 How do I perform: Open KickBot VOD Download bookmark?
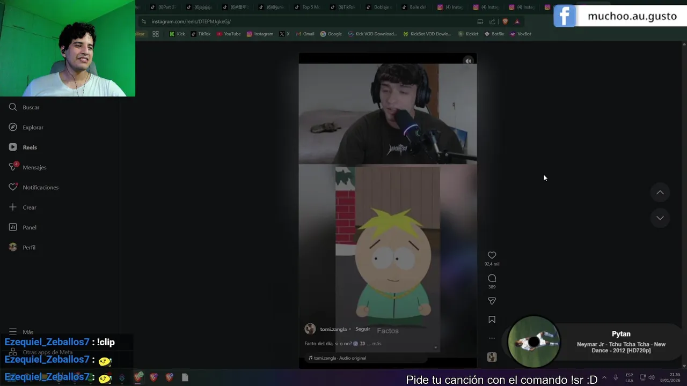tap(427, 34)
